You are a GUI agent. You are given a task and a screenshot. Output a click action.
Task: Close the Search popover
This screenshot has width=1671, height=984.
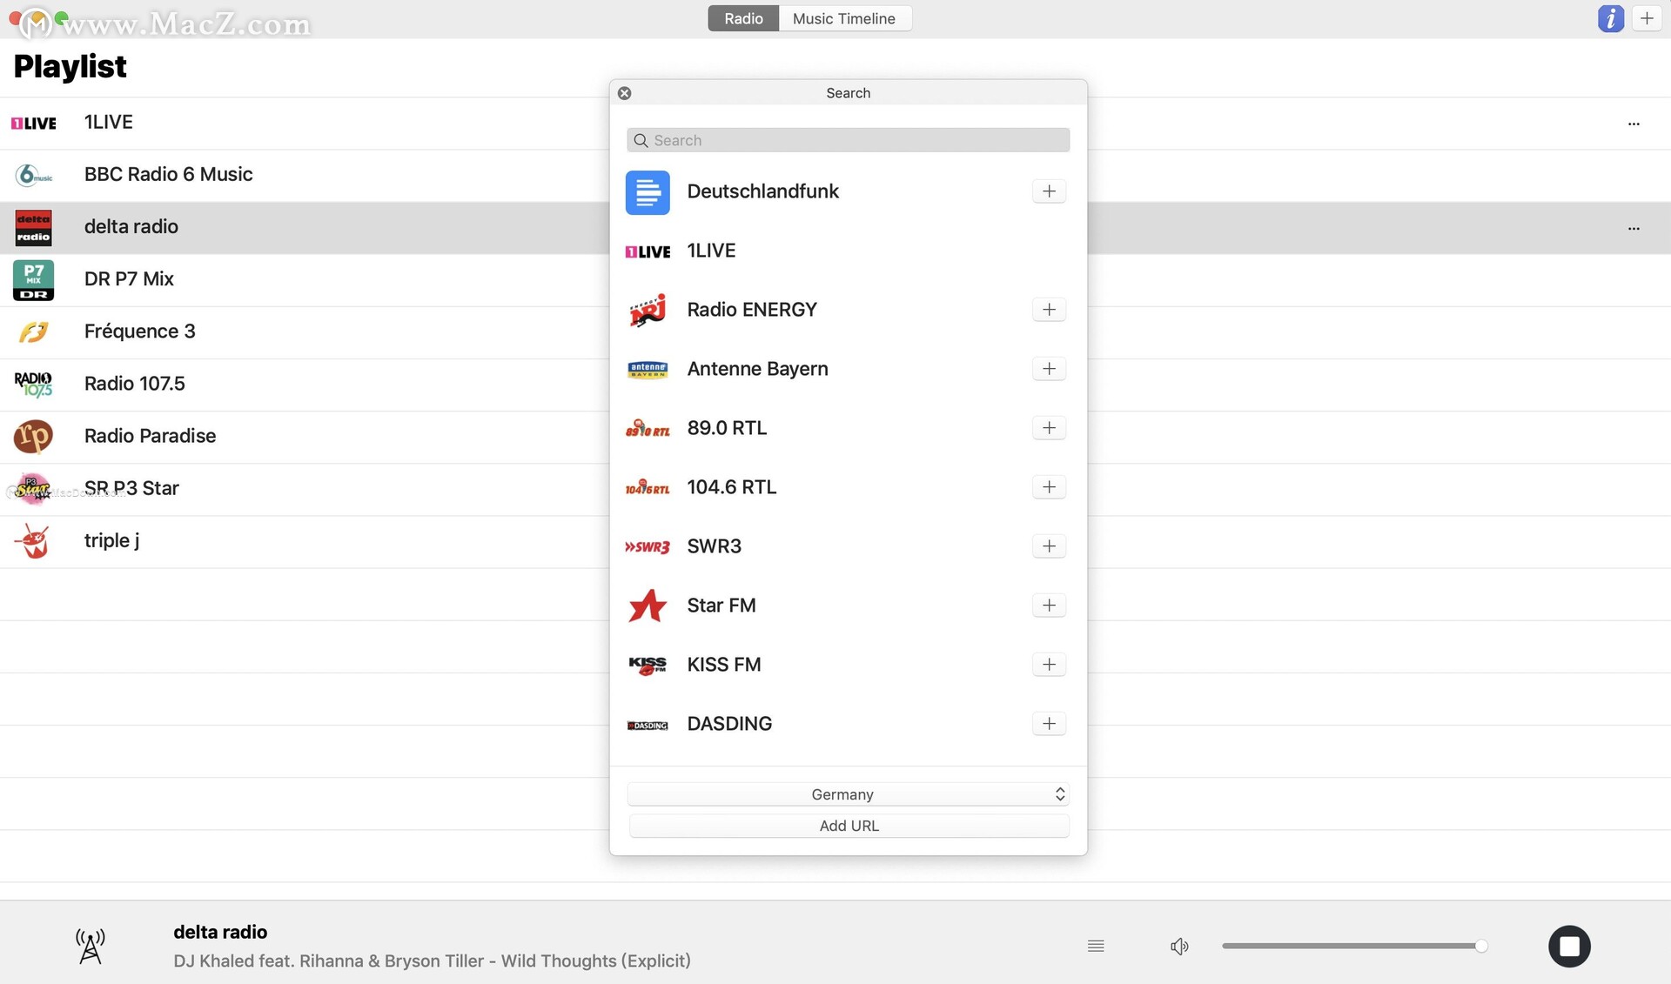point(625,93)
